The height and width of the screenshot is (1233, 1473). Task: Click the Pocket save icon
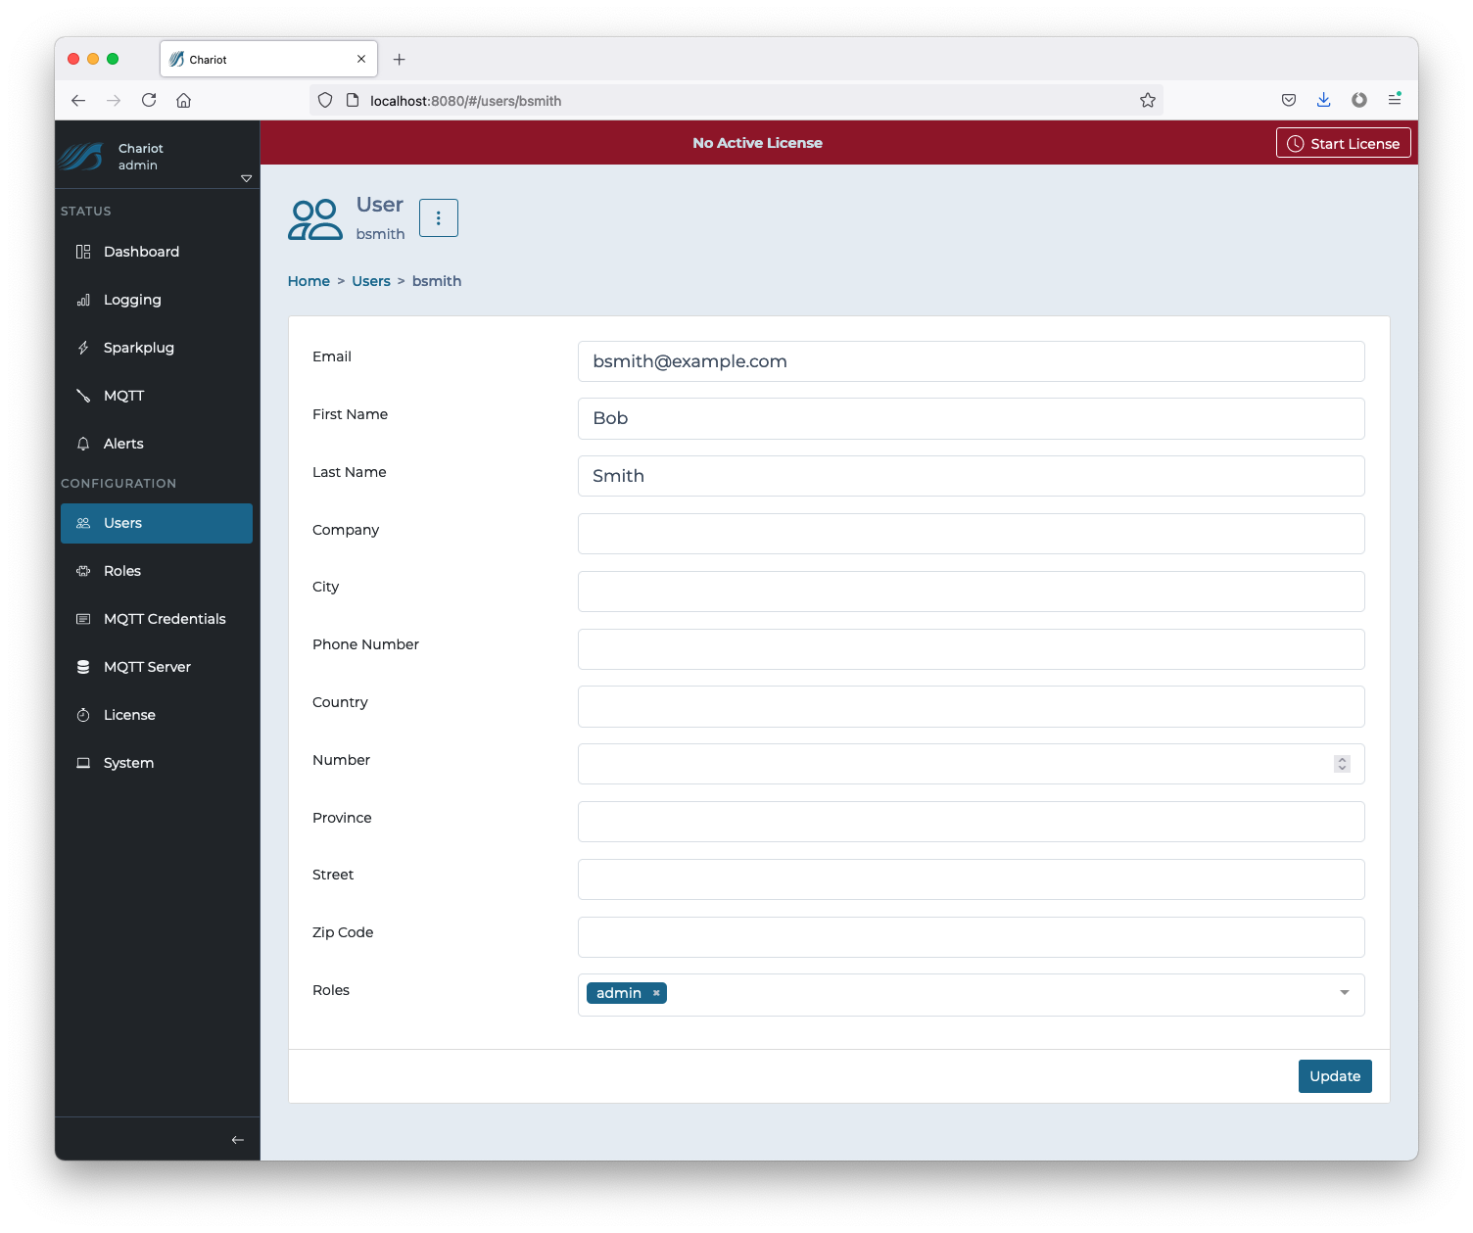pos(1289,100)
